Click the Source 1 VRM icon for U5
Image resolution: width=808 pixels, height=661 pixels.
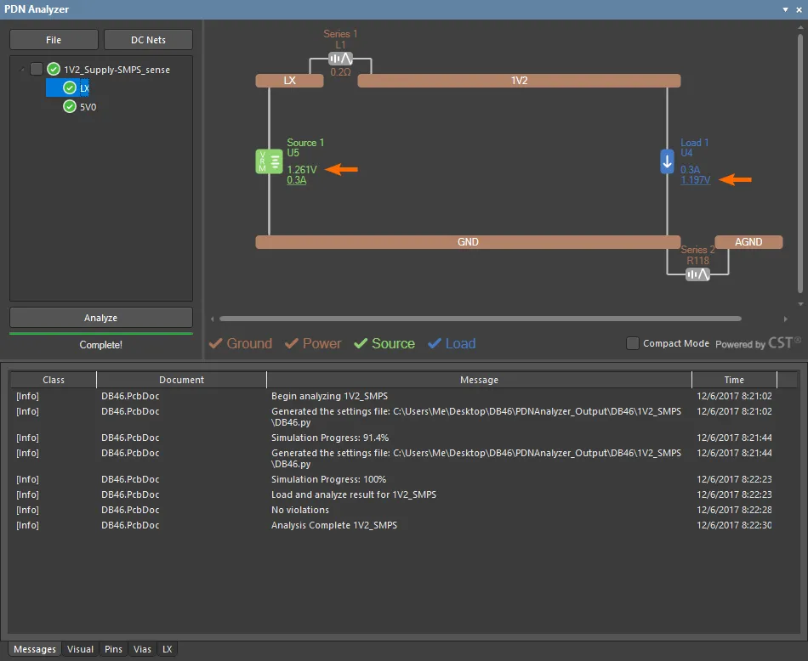pyautogui.click(x=269, y=161)
